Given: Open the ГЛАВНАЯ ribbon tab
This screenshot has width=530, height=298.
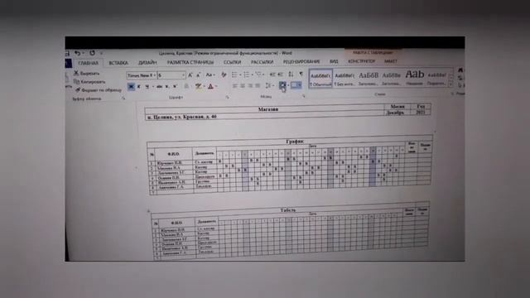Looking at the screenshot, I should (x=89, y=63).
